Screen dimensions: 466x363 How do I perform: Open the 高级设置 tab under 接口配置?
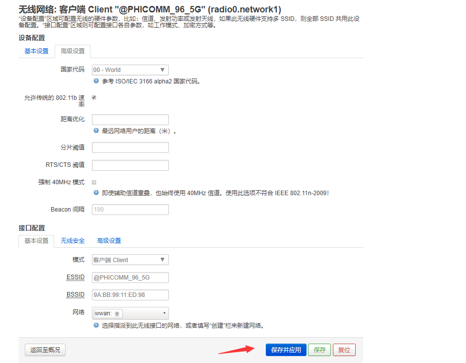point(109,240)
